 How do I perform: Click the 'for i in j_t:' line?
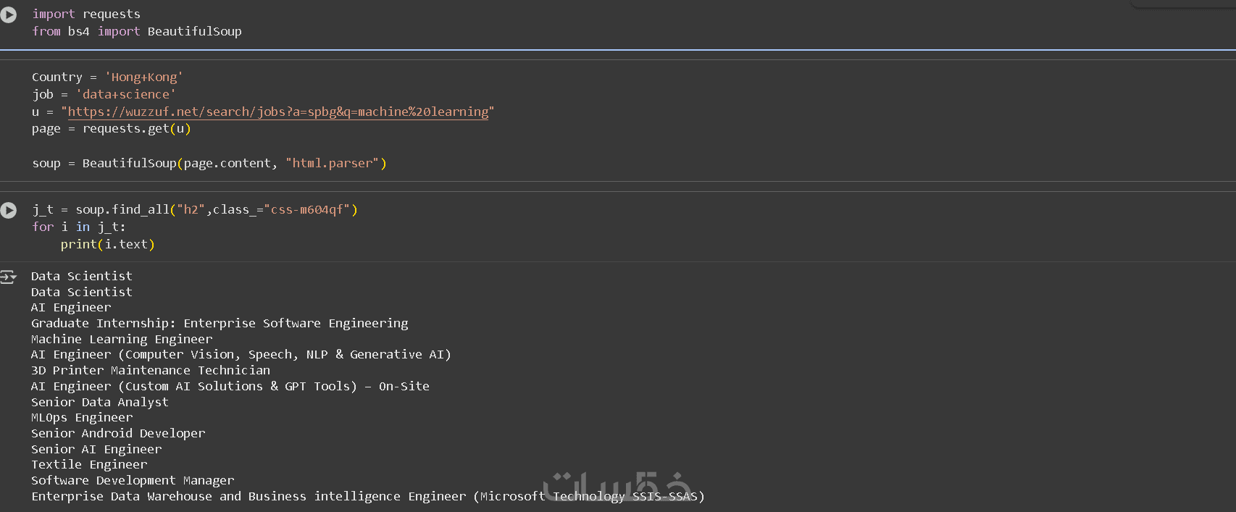click(78, 227)
